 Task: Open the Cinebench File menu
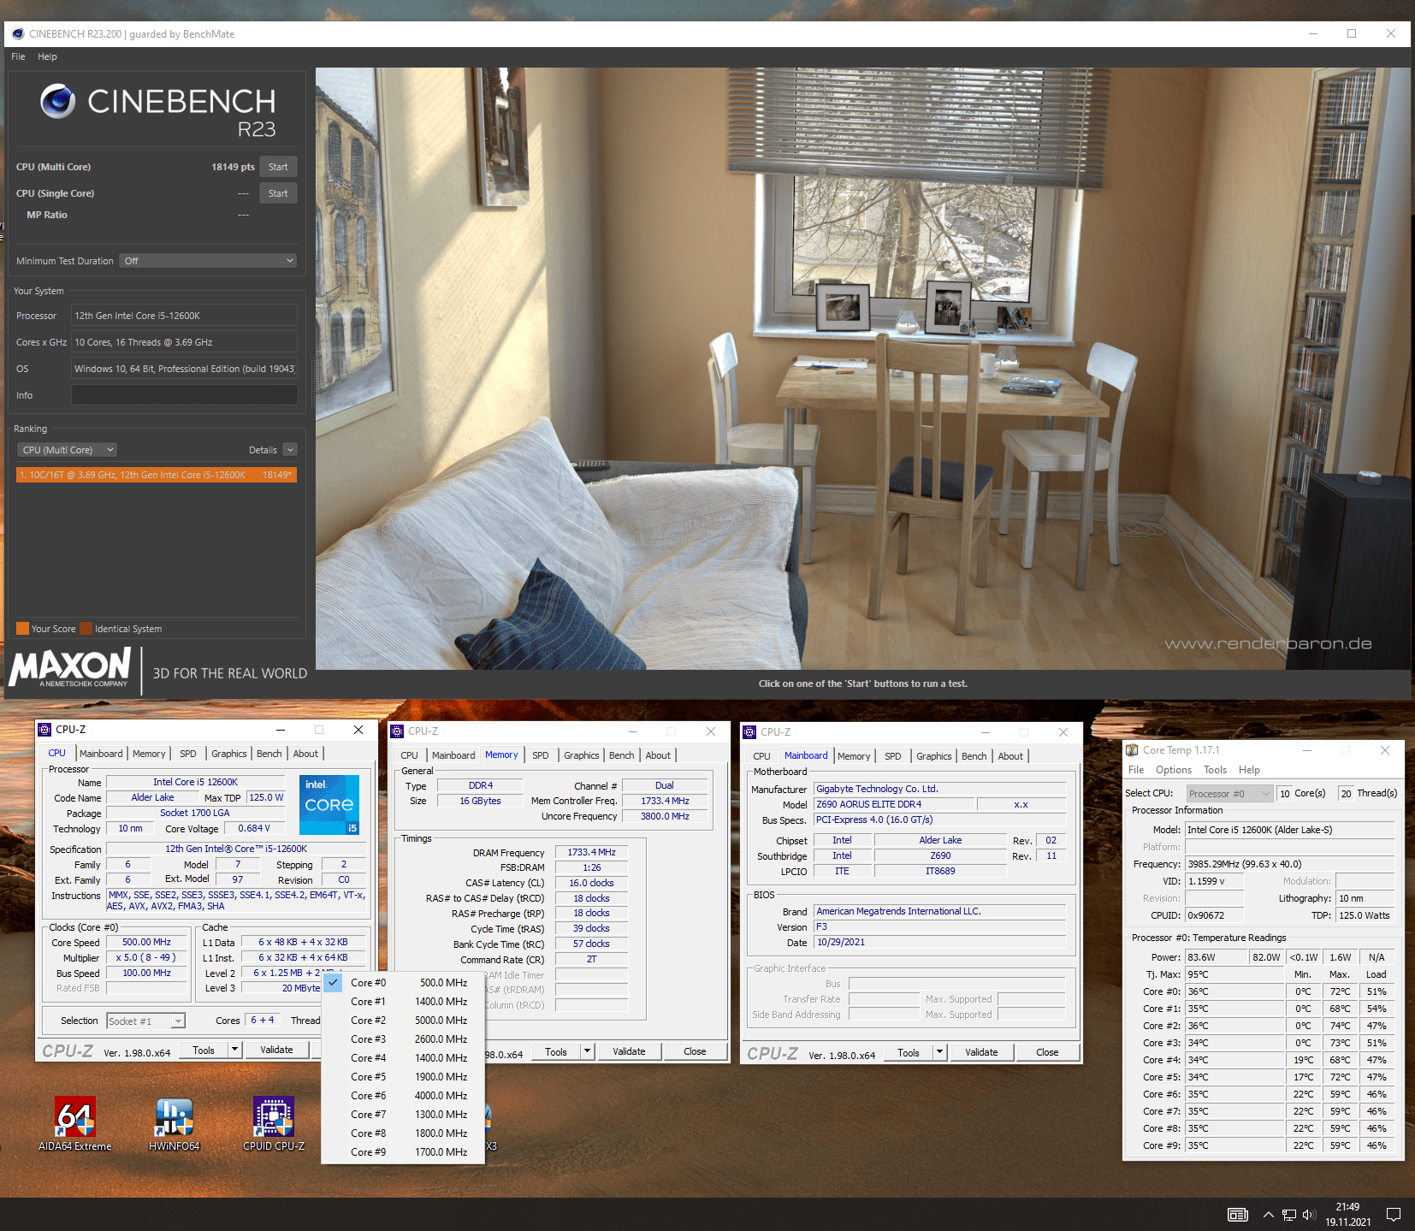(x=18, y=56)
